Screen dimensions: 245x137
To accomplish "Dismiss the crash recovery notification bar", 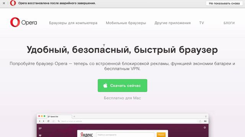I will (4, 3).
